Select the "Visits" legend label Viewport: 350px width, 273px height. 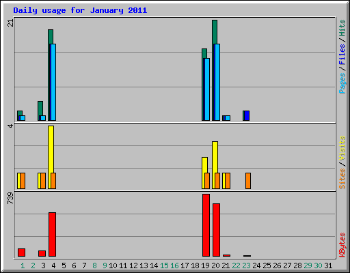click(342, 148)
